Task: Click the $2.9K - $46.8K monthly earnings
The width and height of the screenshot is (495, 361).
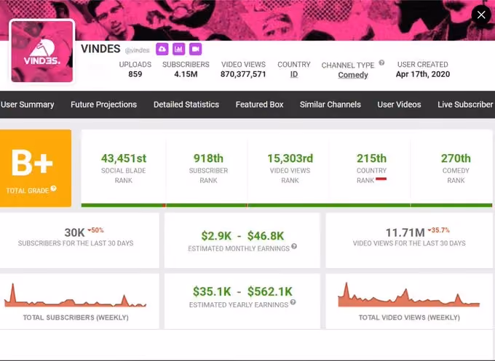Action: pos(242,235)
